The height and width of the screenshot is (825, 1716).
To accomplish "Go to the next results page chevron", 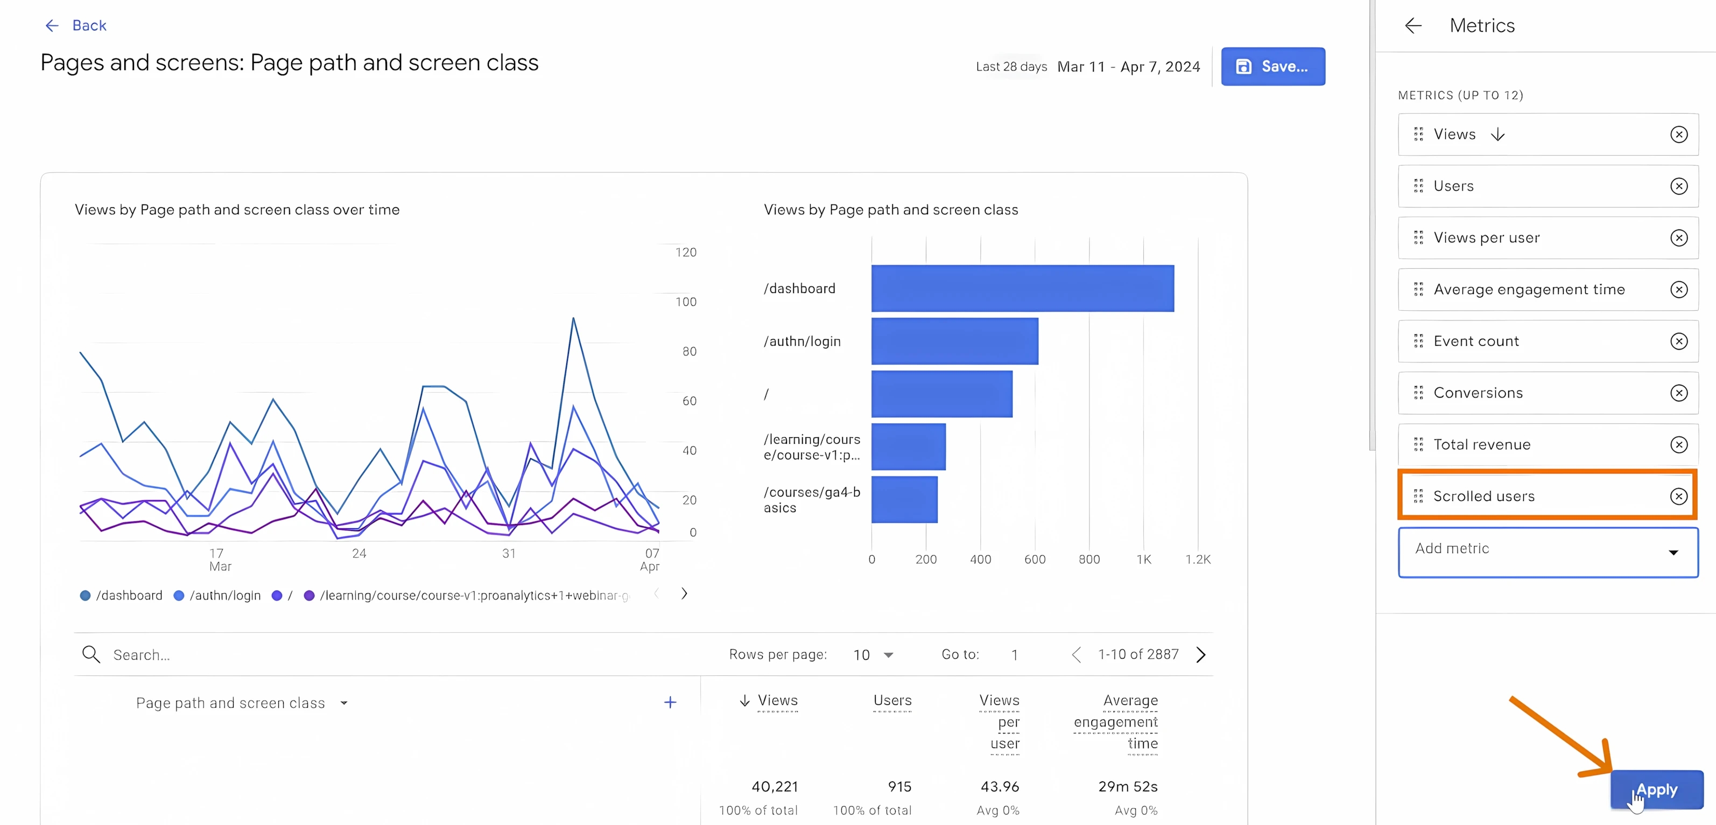I will pyautogui.click(x=1201, y=654).
